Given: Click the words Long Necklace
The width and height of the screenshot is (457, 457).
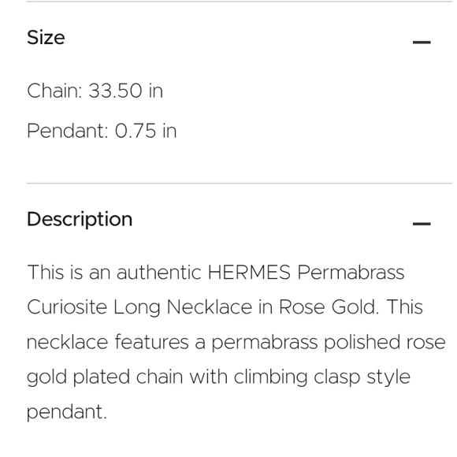Looking at the screenshot, I should pyautogui.click(x=183, y=307).
